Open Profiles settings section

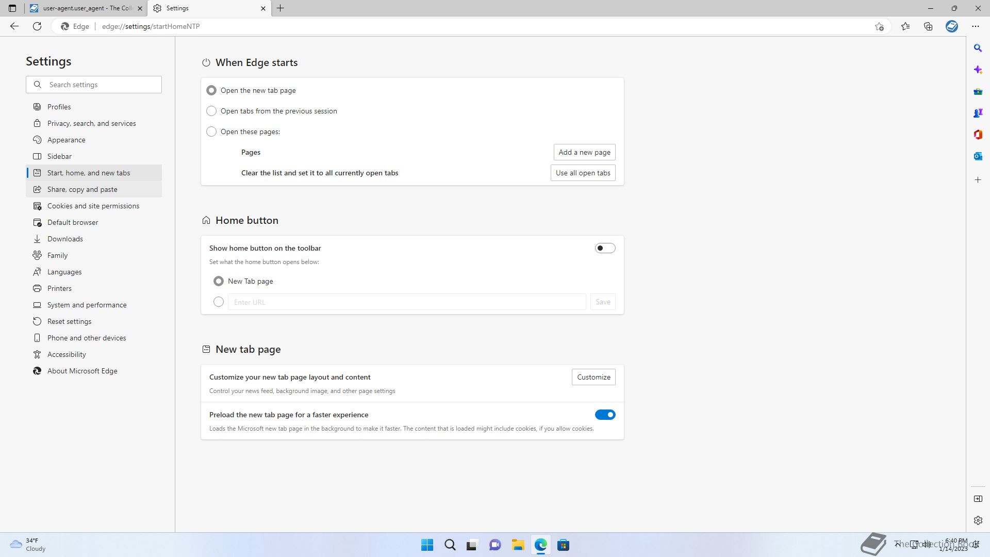click(x=94, y=107)
